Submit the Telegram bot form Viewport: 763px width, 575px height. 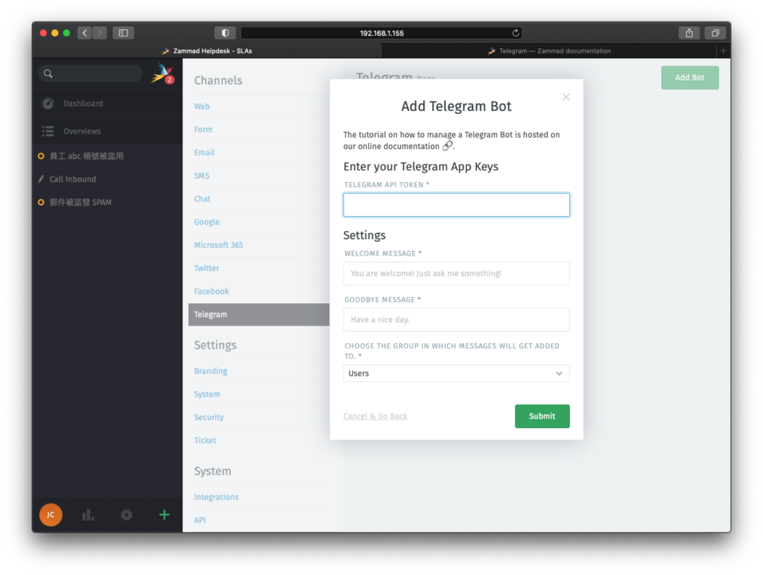click(x=542, y=416)
